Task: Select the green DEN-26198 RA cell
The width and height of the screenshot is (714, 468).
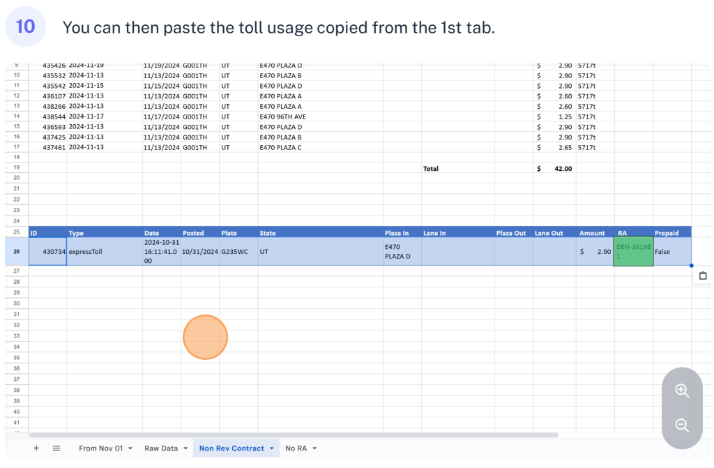Action: [x=633, y=252]
